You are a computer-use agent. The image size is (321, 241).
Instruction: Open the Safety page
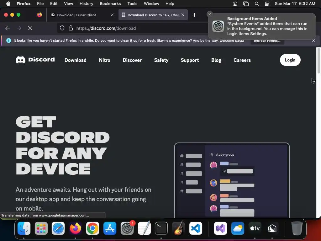click(161, 60)
